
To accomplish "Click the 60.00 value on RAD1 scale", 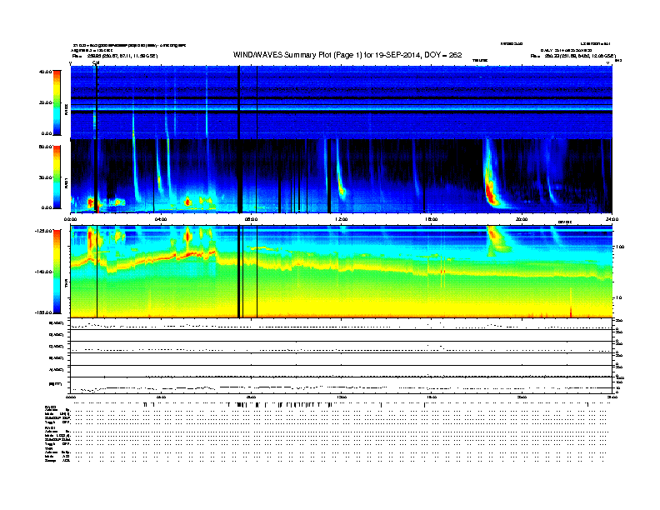I will (46, 147).
